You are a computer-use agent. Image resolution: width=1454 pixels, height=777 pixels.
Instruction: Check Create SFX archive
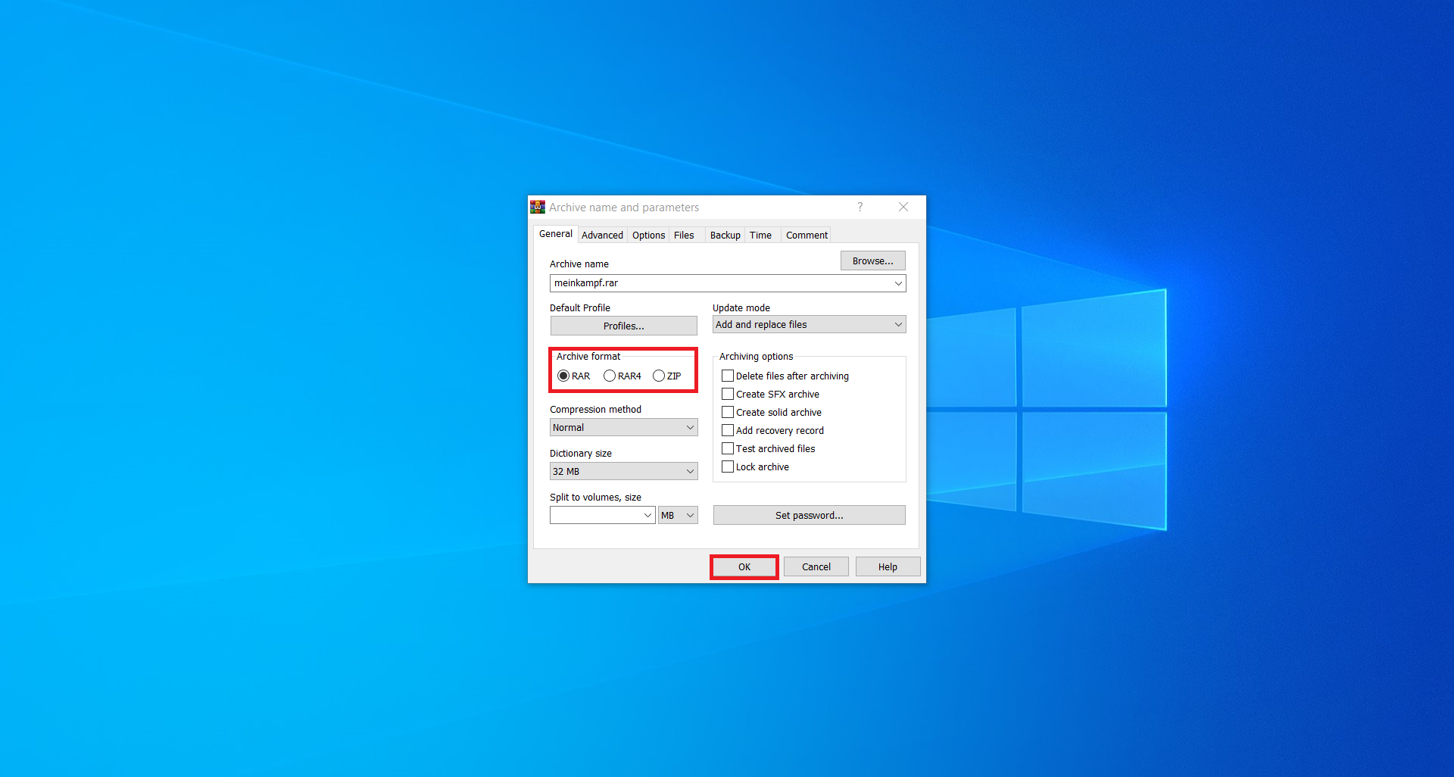tap(728, 394)
